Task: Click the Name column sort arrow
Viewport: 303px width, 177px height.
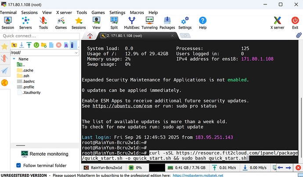Action: click(14, 59)
